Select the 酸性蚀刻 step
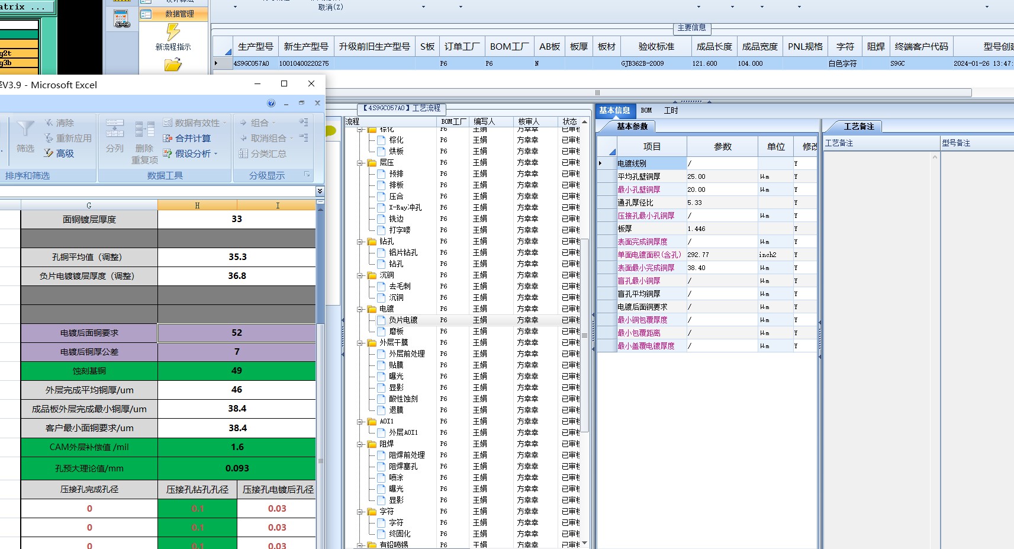The height and width of the screenshot is (549, 1014). click(x=403, y=399)
